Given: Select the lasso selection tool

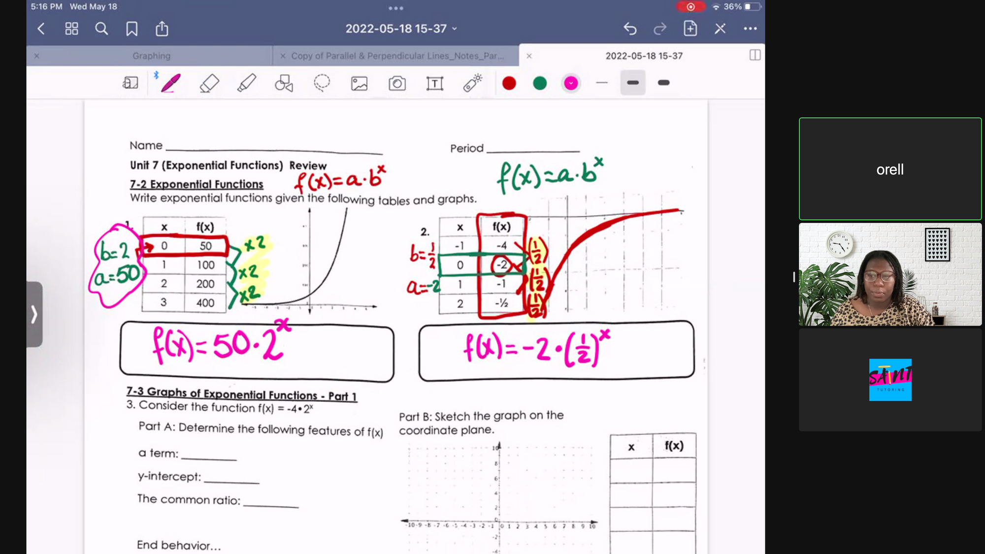Looking at the screenshot, I should (x=322, y=83).
